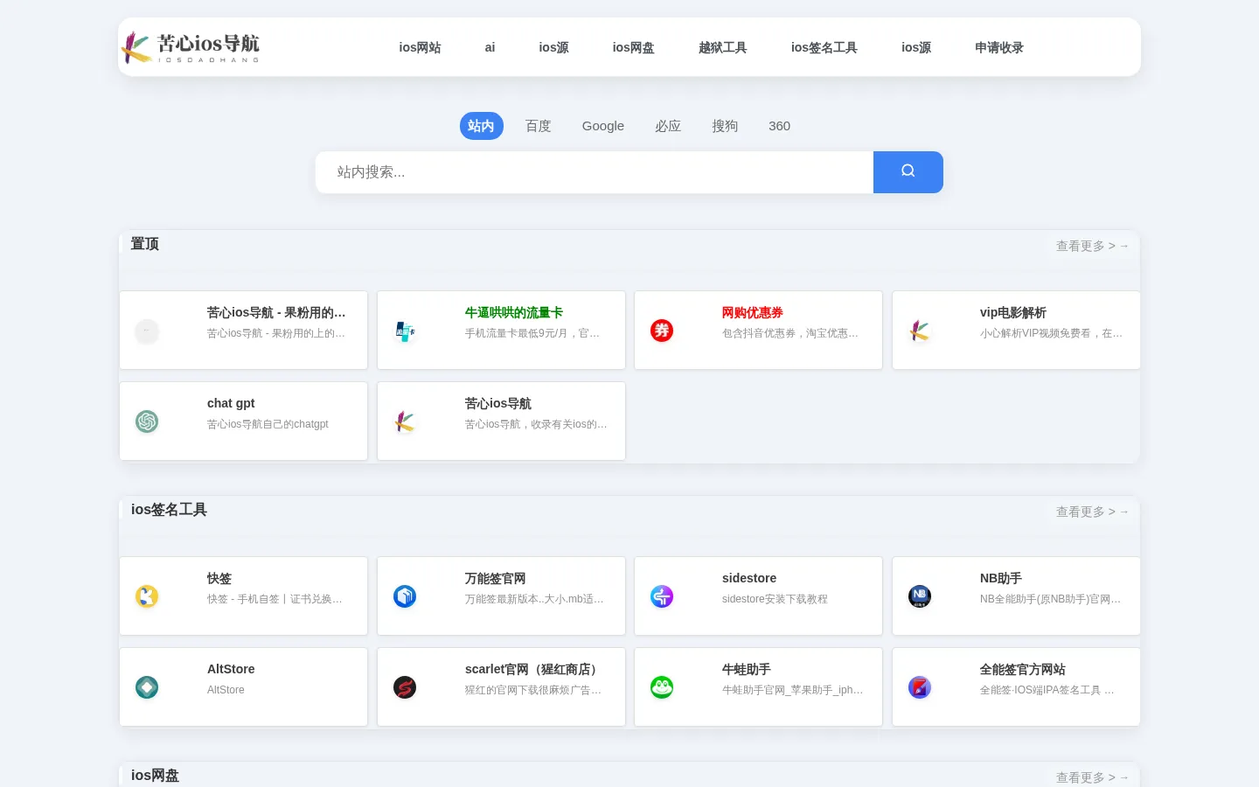
Task: Switch search engine to 必应
Action: (668, 126)
